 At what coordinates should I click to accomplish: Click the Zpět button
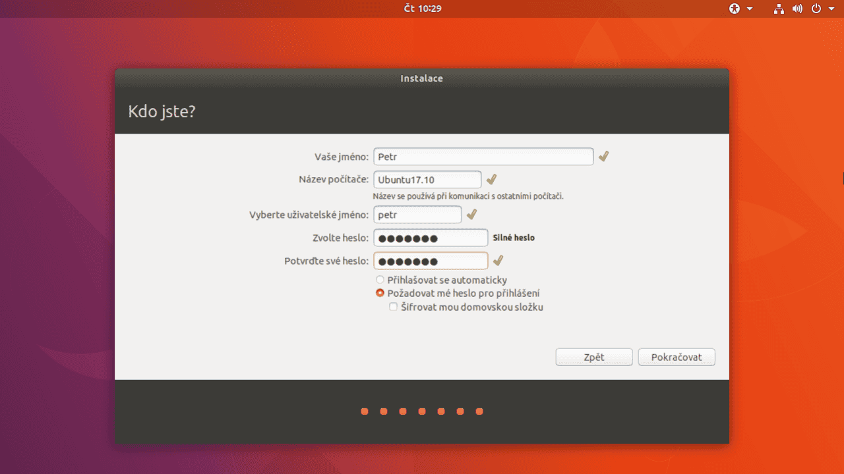pos(593,357)
